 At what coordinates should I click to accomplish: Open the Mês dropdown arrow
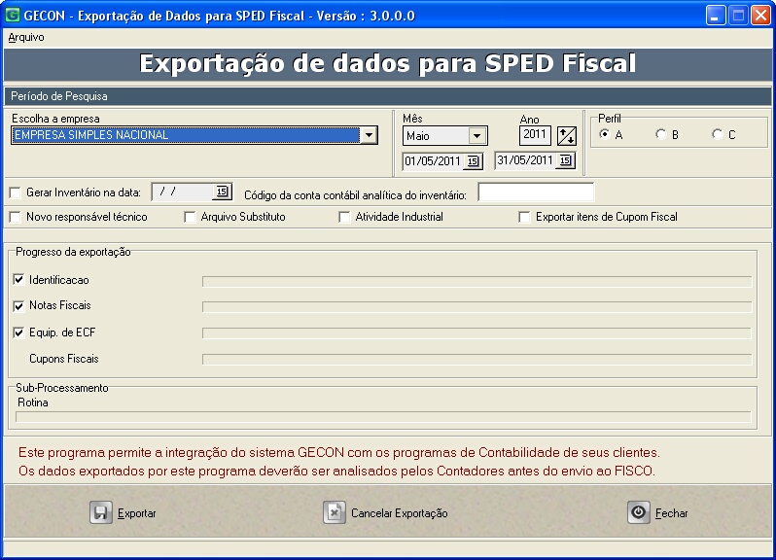click(477, 136)
